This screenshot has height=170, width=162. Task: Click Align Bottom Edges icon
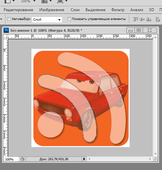click(149, 19)
